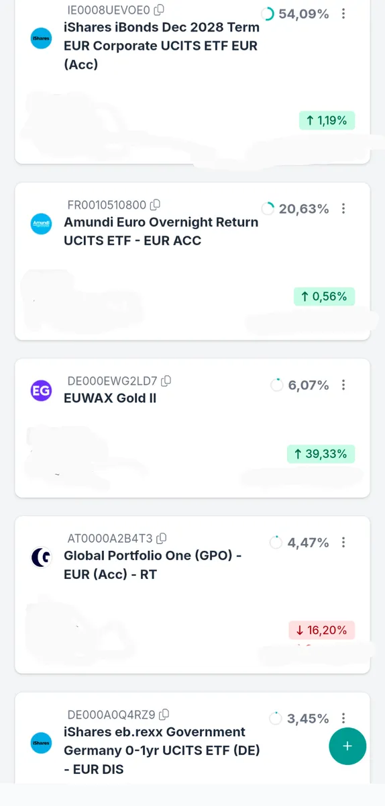Open kebab menu for Global Portfolio One
Viewport: 385px width, 806px height.
(x=343, y=542)
